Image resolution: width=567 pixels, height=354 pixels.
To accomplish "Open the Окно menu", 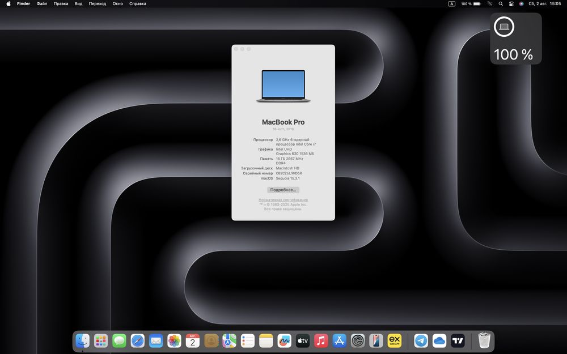I will [117, 3].
